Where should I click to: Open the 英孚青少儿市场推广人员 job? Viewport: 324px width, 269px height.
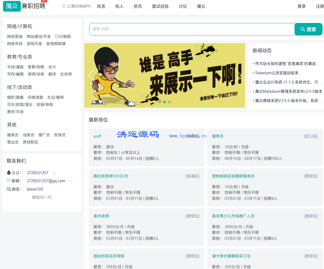[233, 216]
